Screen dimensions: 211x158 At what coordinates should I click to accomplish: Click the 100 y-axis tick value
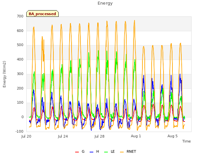click(20, 102)
